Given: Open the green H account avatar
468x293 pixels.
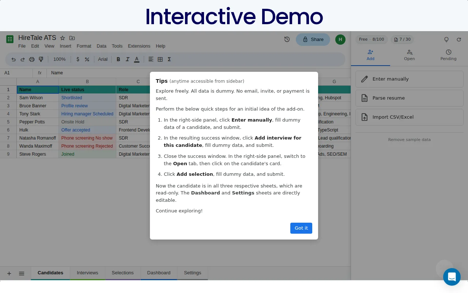Looking at the screenshot, I should coord(340,40).
